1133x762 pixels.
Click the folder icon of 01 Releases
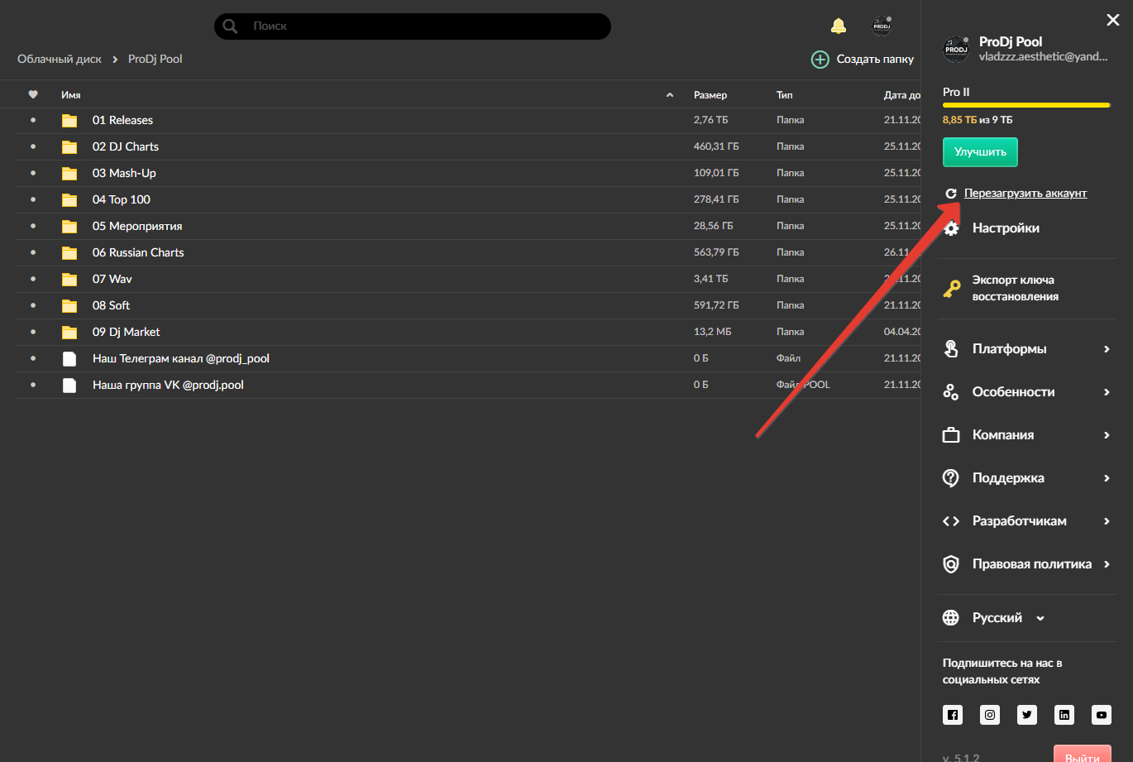69,121
